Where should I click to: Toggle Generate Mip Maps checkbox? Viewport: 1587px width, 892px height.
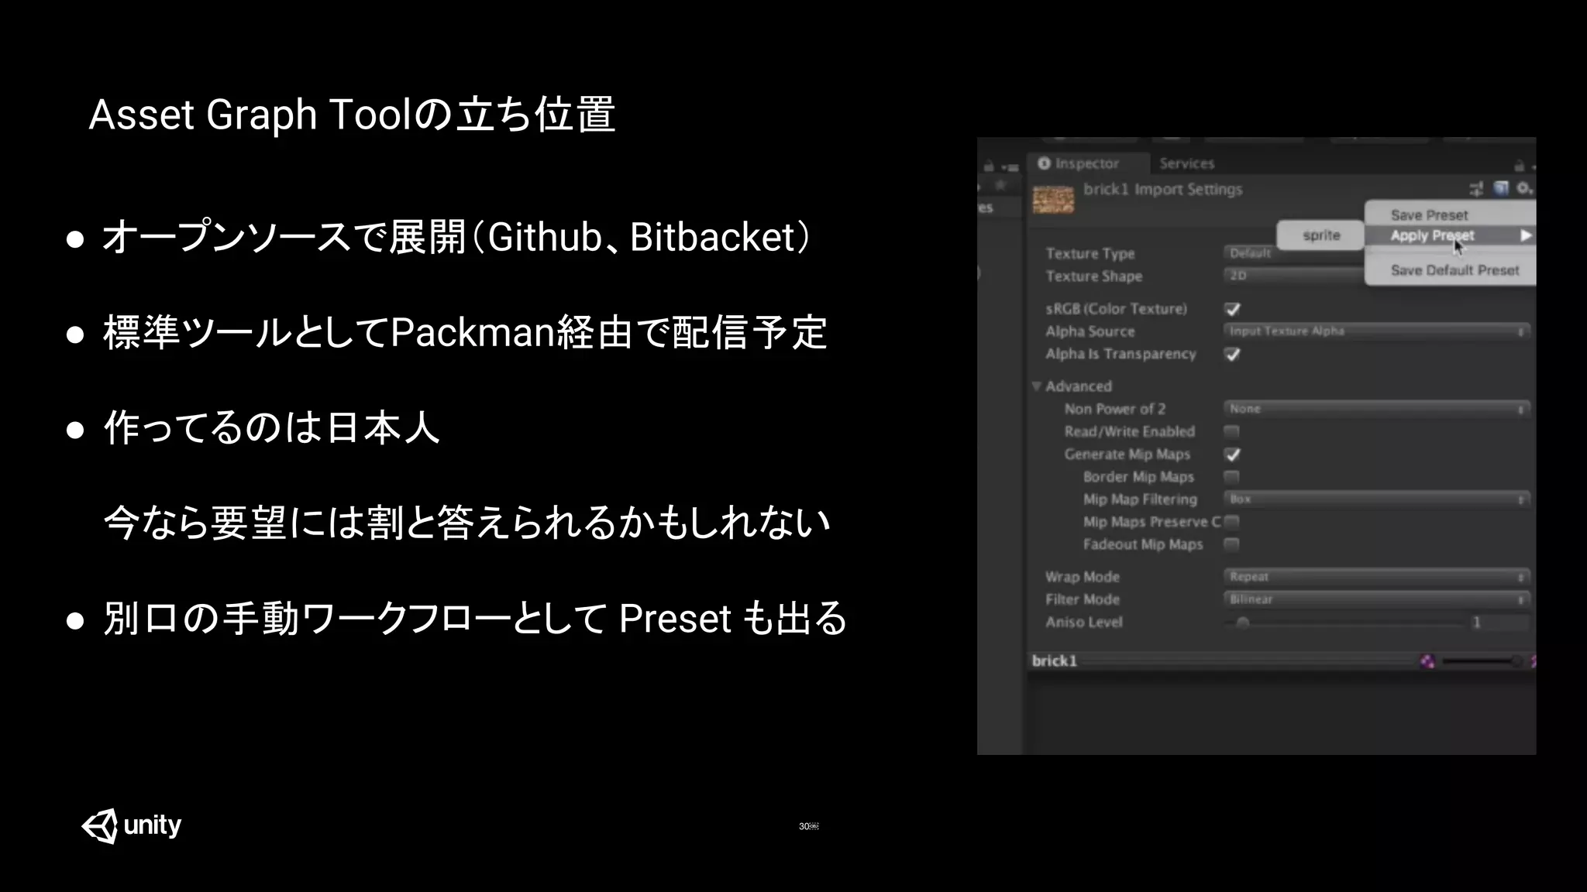(1232, 455)
